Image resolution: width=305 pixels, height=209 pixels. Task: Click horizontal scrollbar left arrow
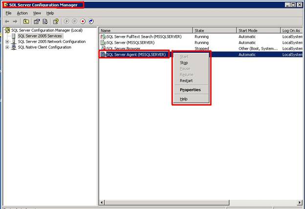click(102, 203)
